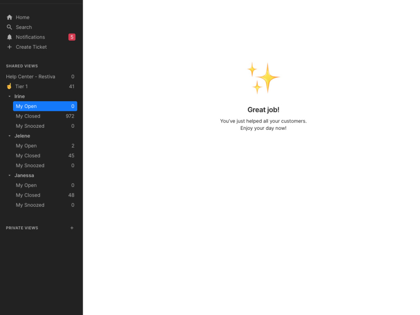This screenshot has height=315, width=420.
Task: Select Janessa's My Snoozed view
Action: coord(45,205)
